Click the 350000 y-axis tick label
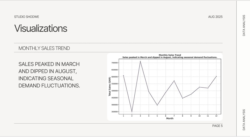 point(115,112)
